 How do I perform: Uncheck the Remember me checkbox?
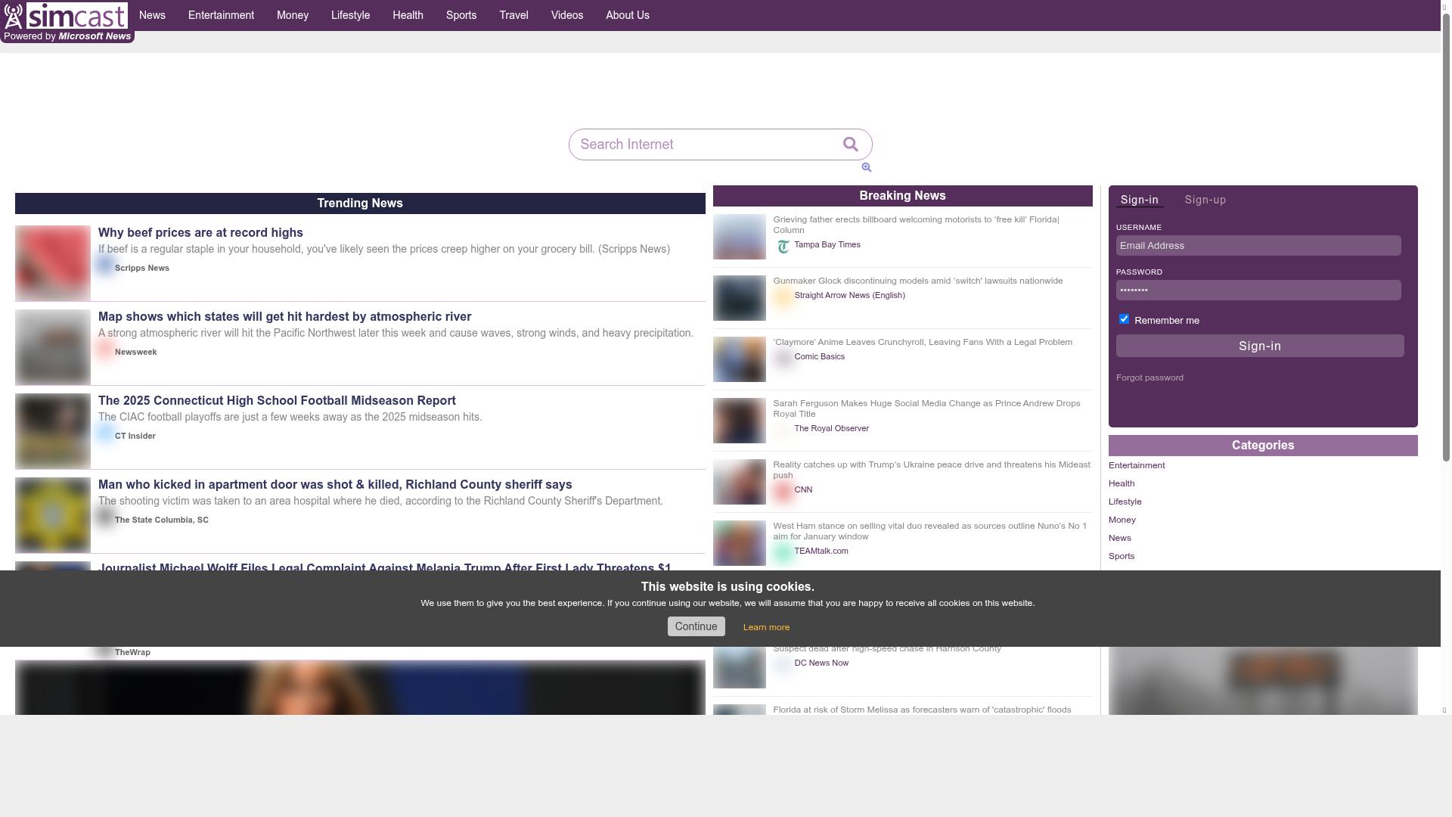click(x=1124, y=318)
